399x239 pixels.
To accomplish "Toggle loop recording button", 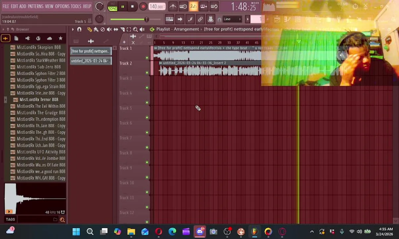I will pyautogui.click(x=214, y=6).
